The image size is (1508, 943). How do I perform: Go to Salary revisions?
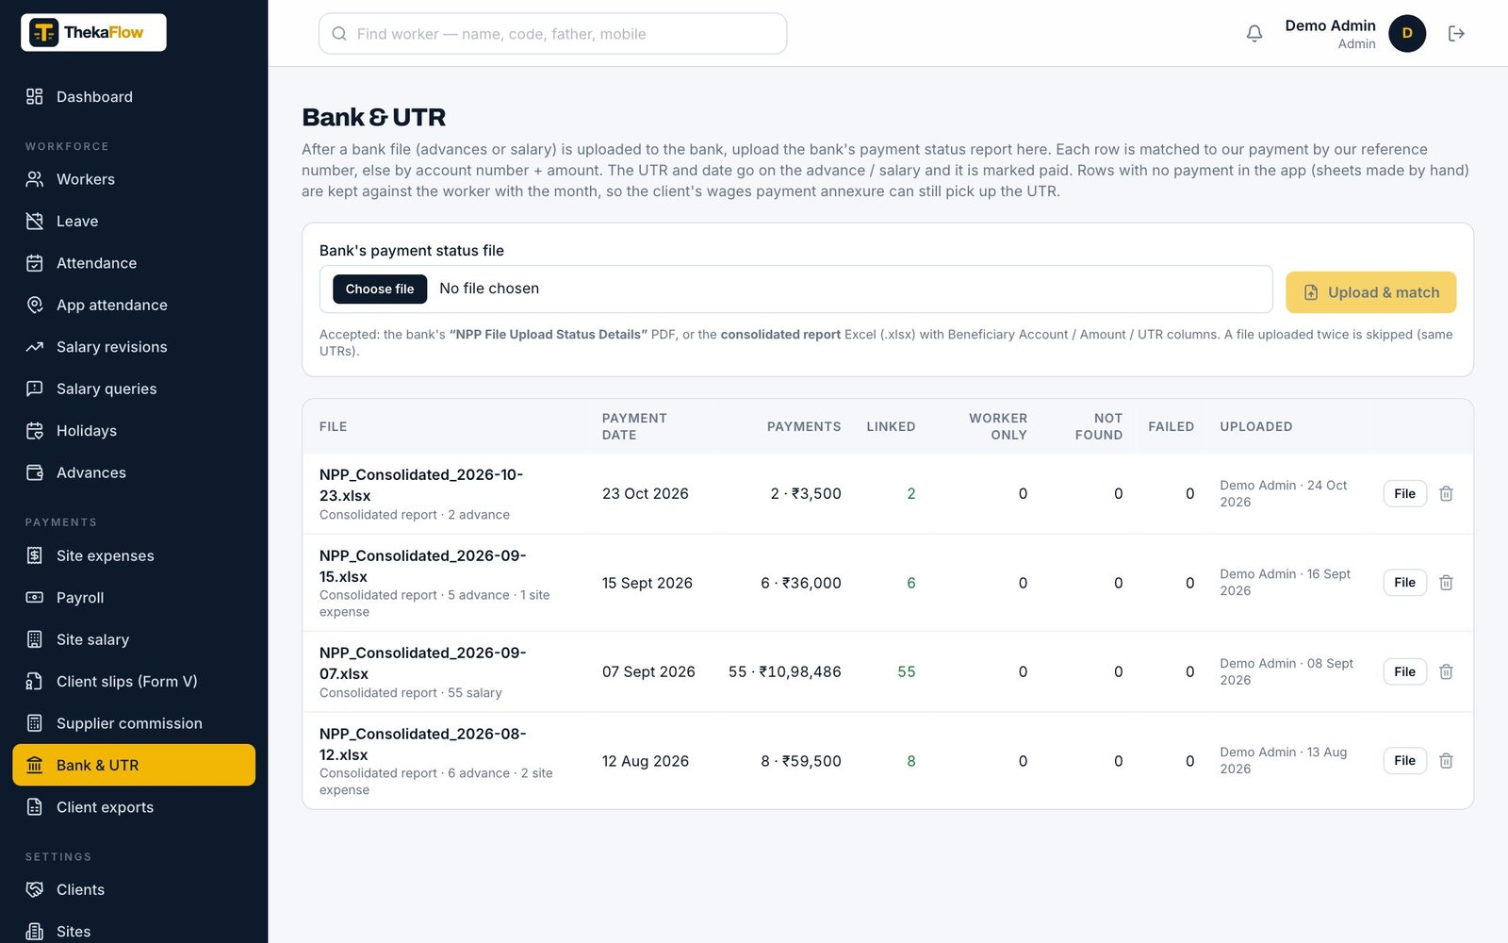(134, 347)
